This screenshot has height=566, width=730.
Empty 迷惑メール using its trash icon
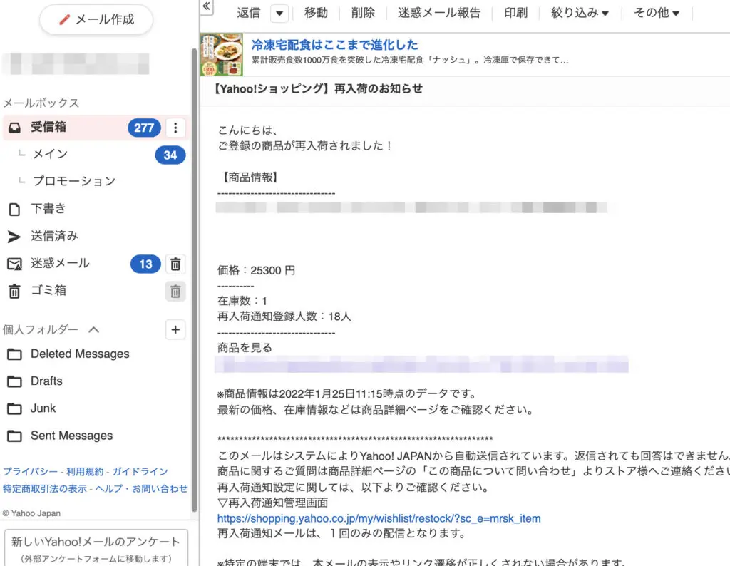[x=175, y=264]
